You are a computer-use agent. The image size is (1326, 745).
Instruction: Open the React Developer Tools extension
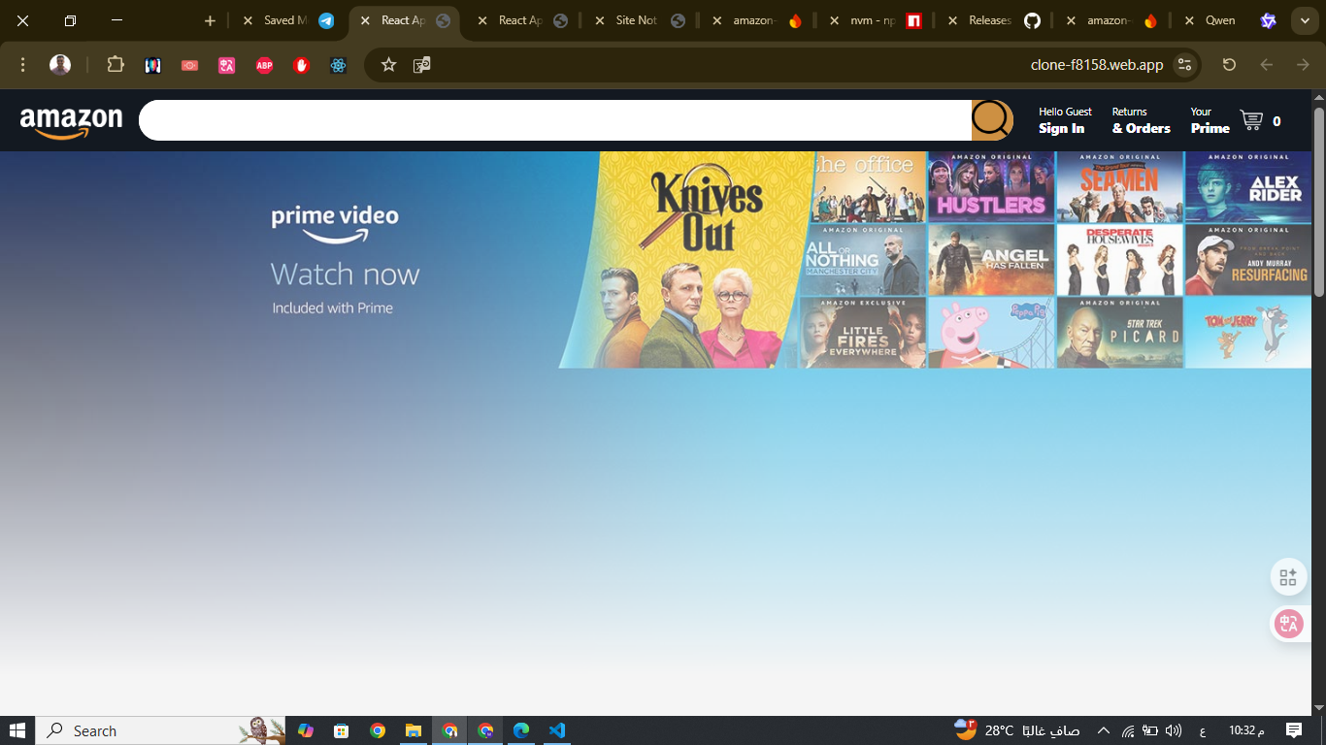coord(338,65)
